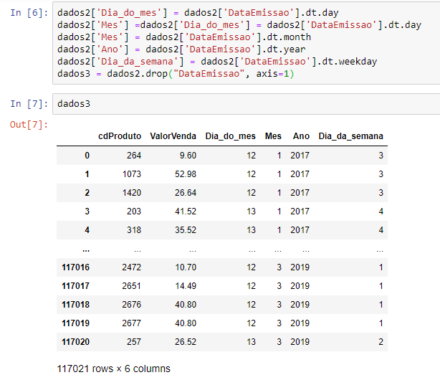
Task: Select the In [7] prompt label
Action: click(x=25, y=104)
